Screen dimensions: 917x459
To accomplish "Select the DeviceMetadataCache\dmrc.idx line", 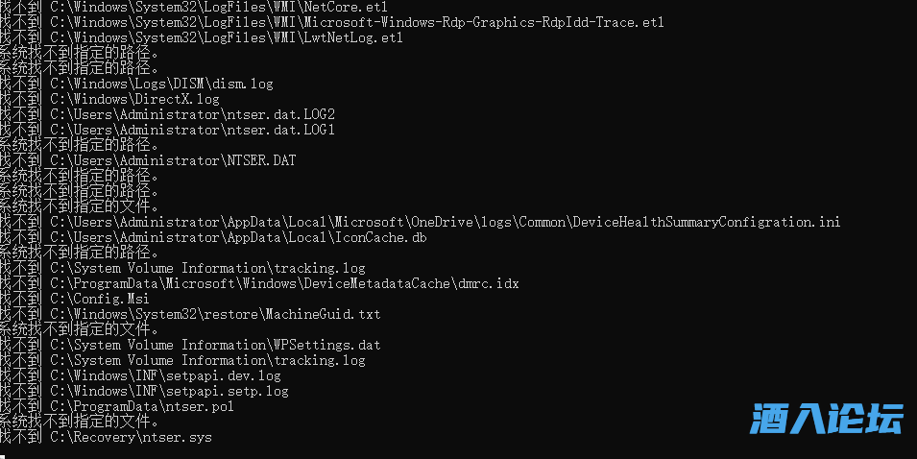I will [258, 283].
